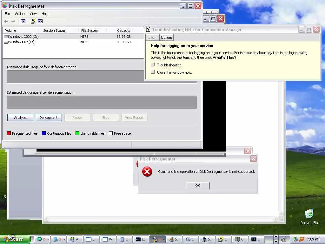The image size is (325, 244).
Task: Check the Close this window now box
Action: (153, 72)
